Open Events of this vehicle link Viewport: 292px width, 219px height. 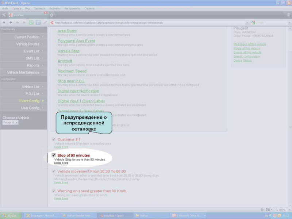(247, 52)
